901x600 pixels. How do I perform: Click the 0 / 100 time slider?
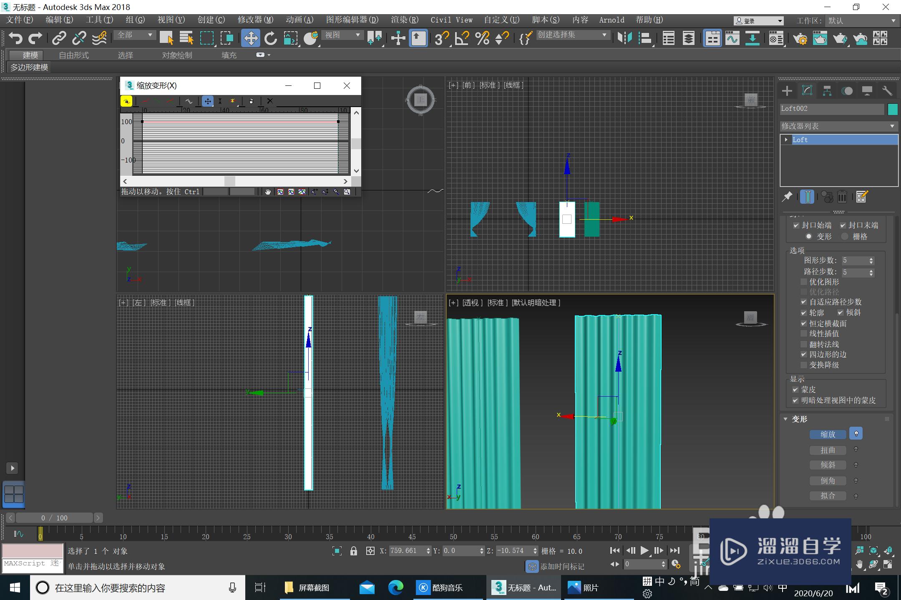54,518
